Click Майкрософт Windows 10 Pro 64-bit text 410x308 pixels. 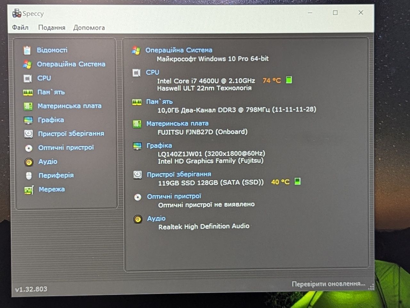pos(213,59)
